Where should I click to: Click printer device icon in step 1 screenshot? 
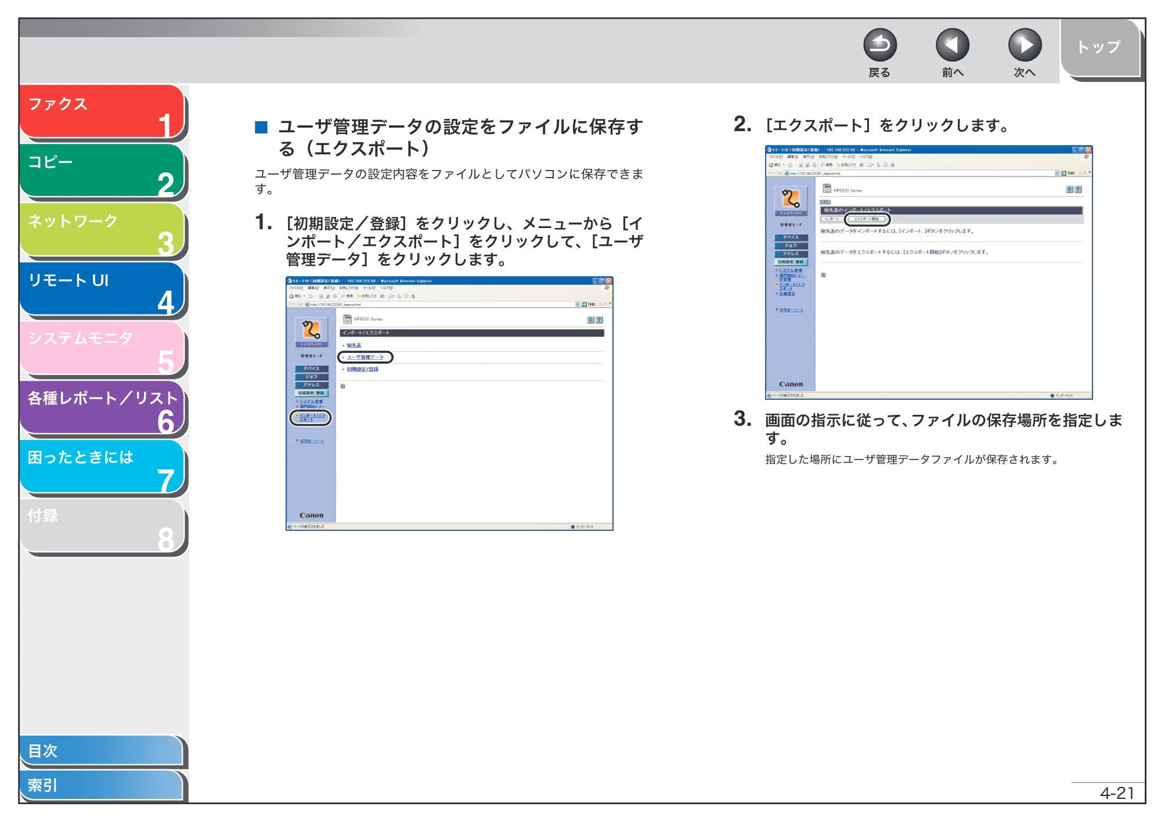coord(347,319)
